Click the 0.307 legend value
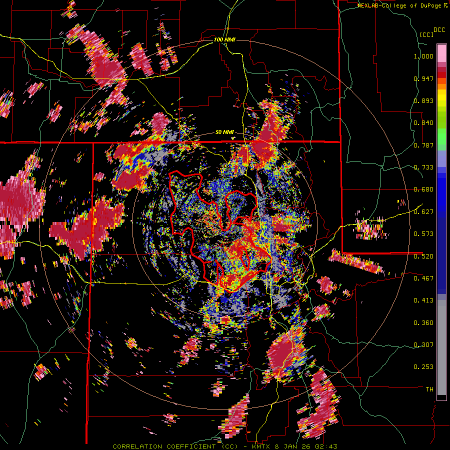Viewport: 450px width, 450px height. [x=423, y=345]
